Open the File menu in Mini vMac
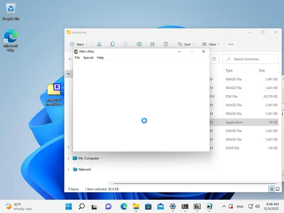The image size is (284, 213). 77,58
